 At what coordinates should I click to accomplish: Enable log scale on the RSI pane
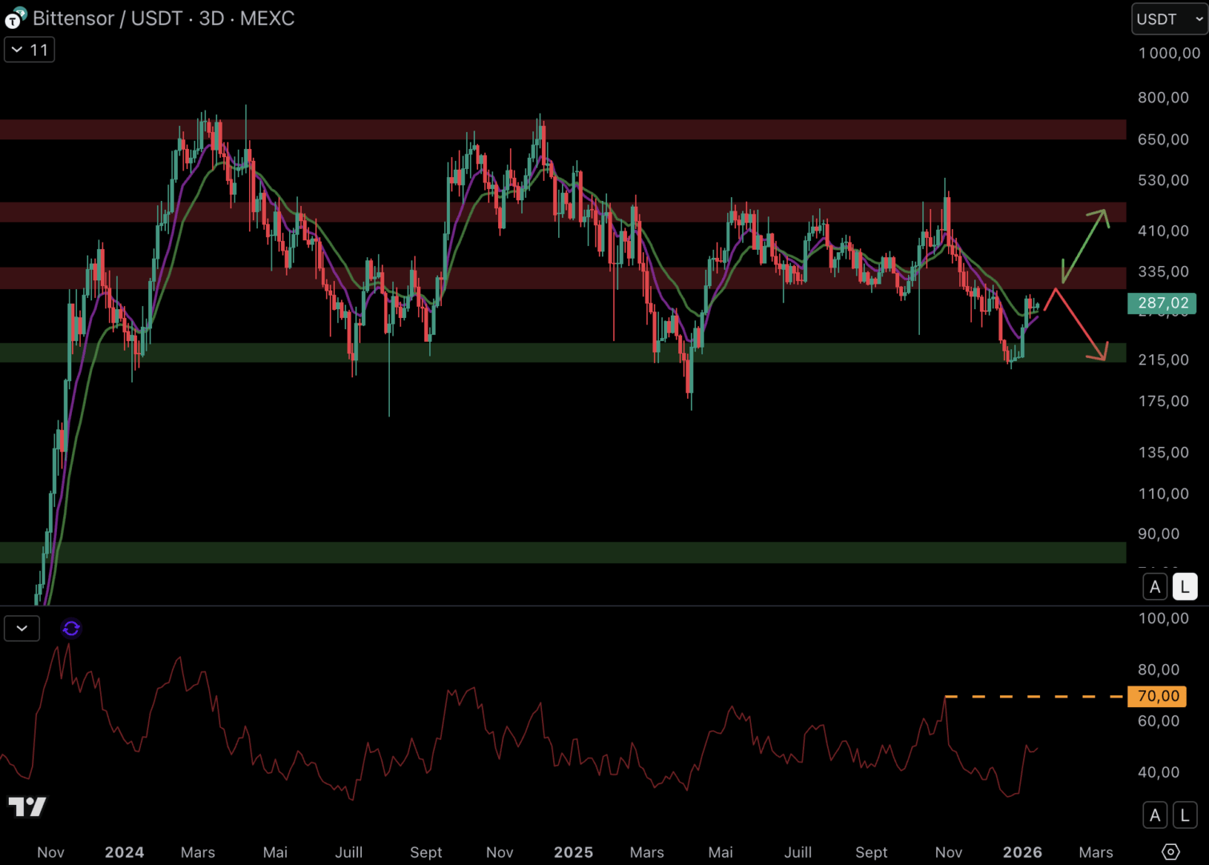pyautogui.click(x=1185, y=815)
